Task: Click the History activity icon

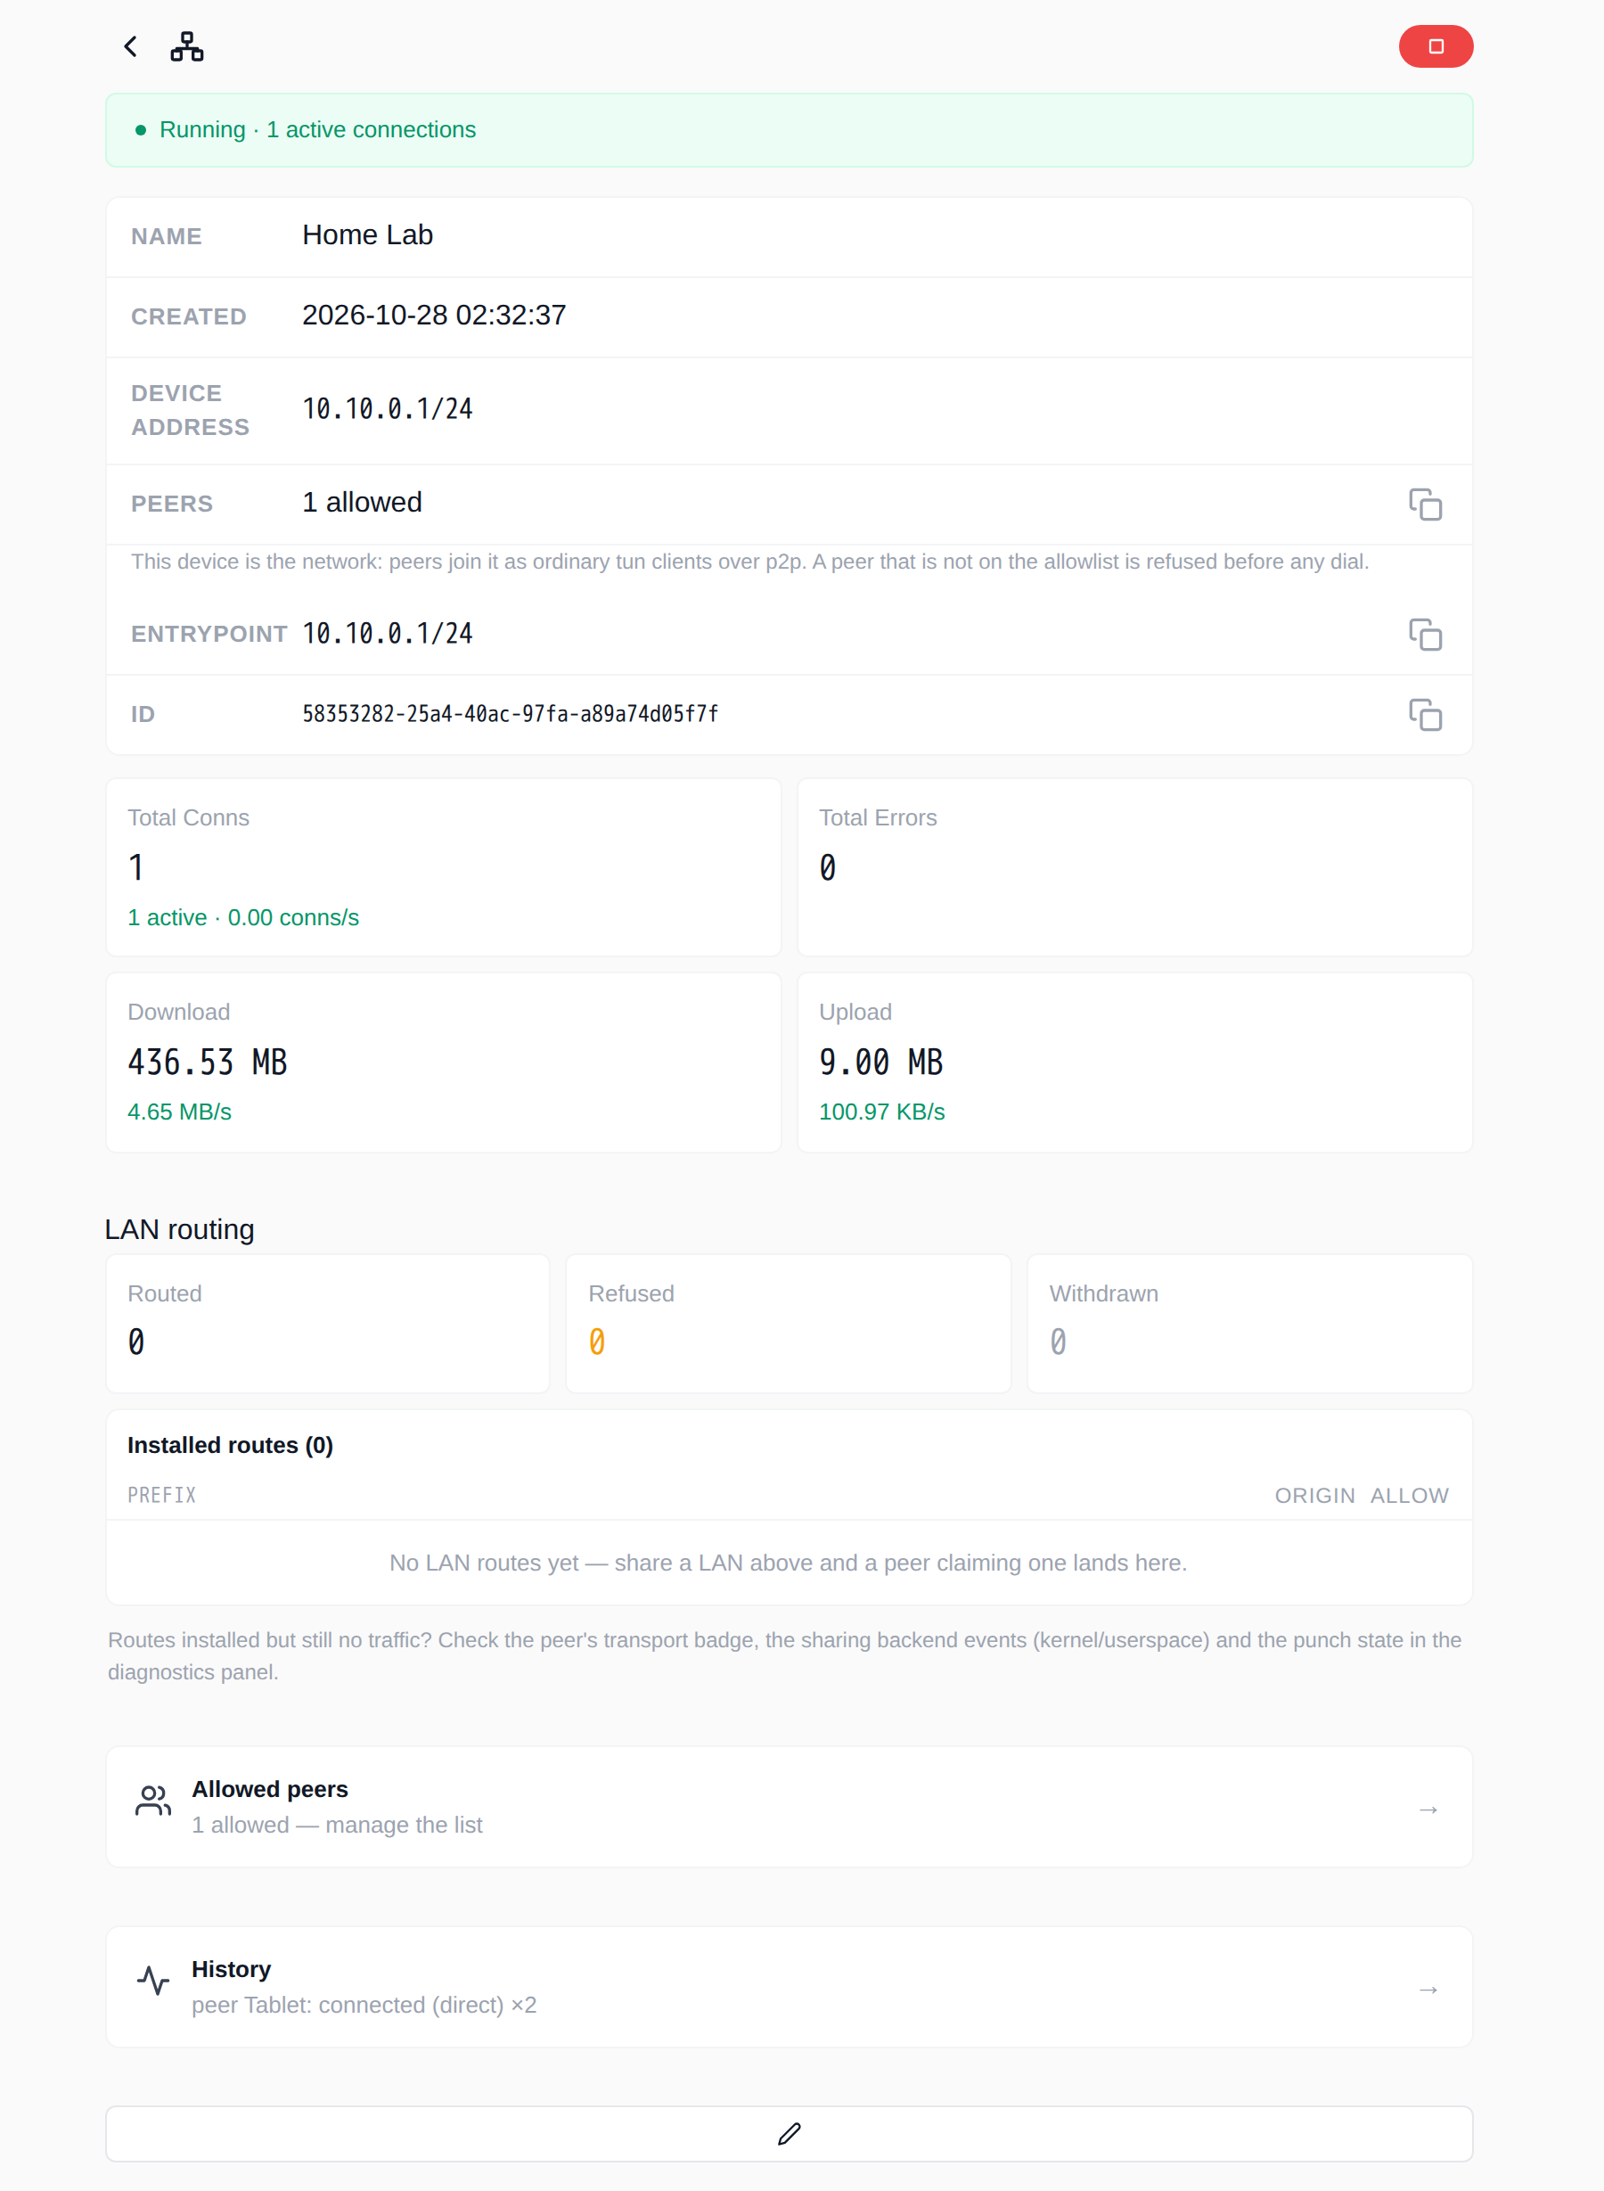Action: (153, 1981)
